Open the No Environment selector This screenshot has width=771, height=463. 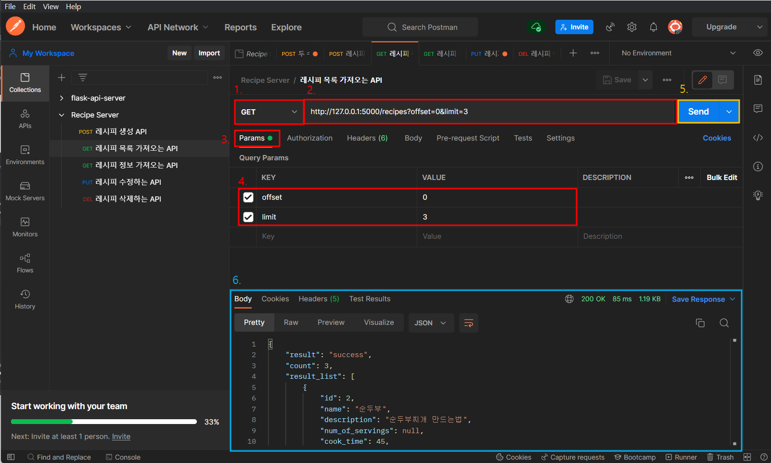click(678, 53)
